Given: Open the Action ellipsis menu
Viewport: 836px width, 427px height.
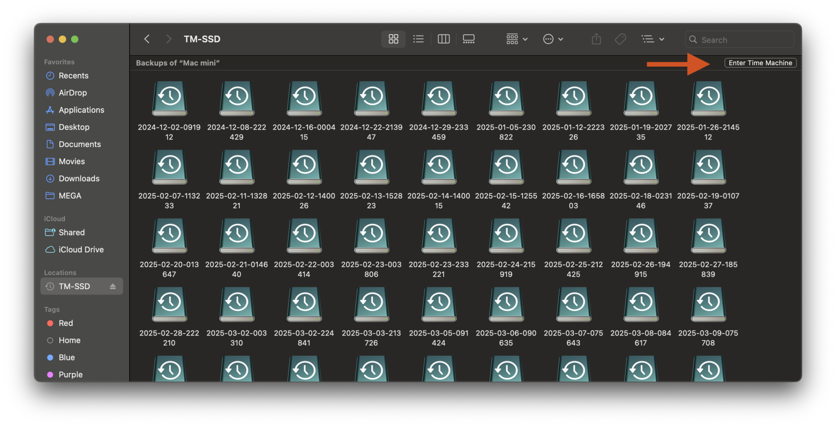Looking at the screenshot, I should (553, 39).
